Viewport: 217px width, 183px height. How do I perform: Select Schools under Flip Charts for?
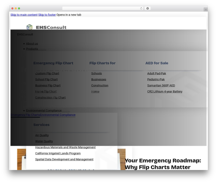(x=96, y=74)
